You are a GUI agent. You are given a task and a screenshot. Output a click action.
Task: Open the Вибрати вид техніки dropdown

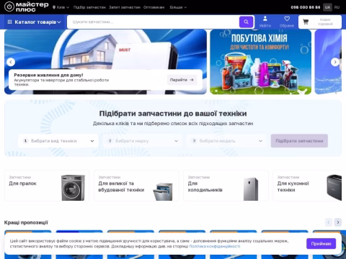tap(58, 141)
